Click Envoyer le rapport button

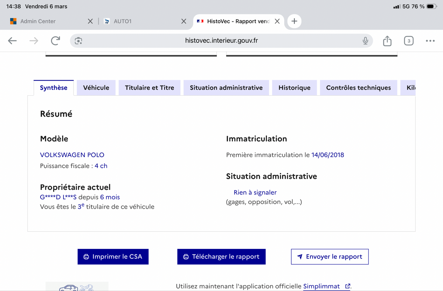point(330,257)
